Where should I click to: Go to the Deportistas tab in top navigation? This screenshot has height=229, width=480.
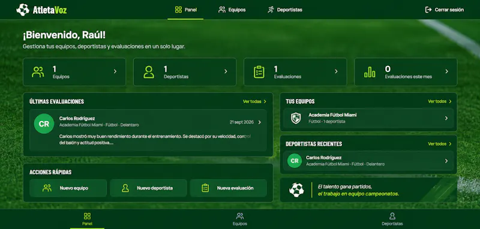point(284,10)
